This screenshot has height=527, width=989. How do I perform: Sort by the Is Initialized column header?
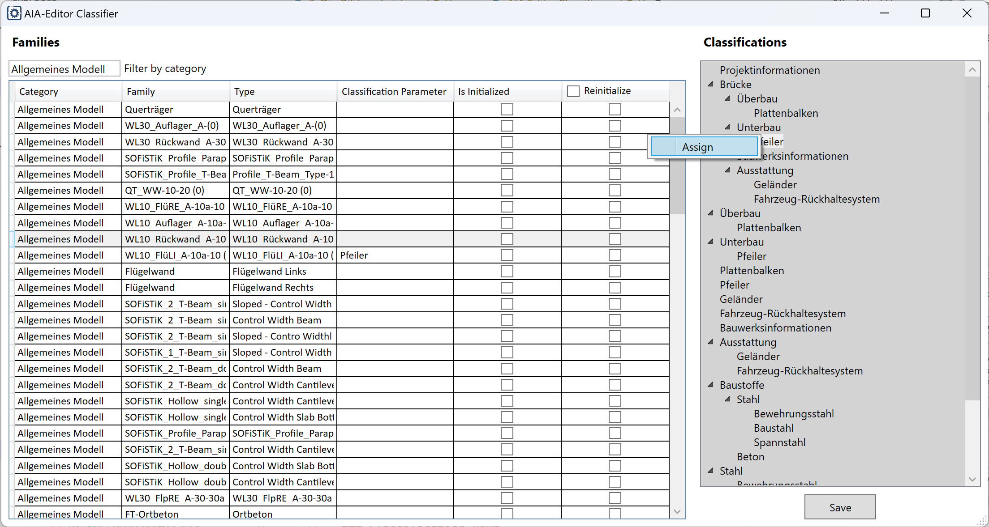coord(507,91)
